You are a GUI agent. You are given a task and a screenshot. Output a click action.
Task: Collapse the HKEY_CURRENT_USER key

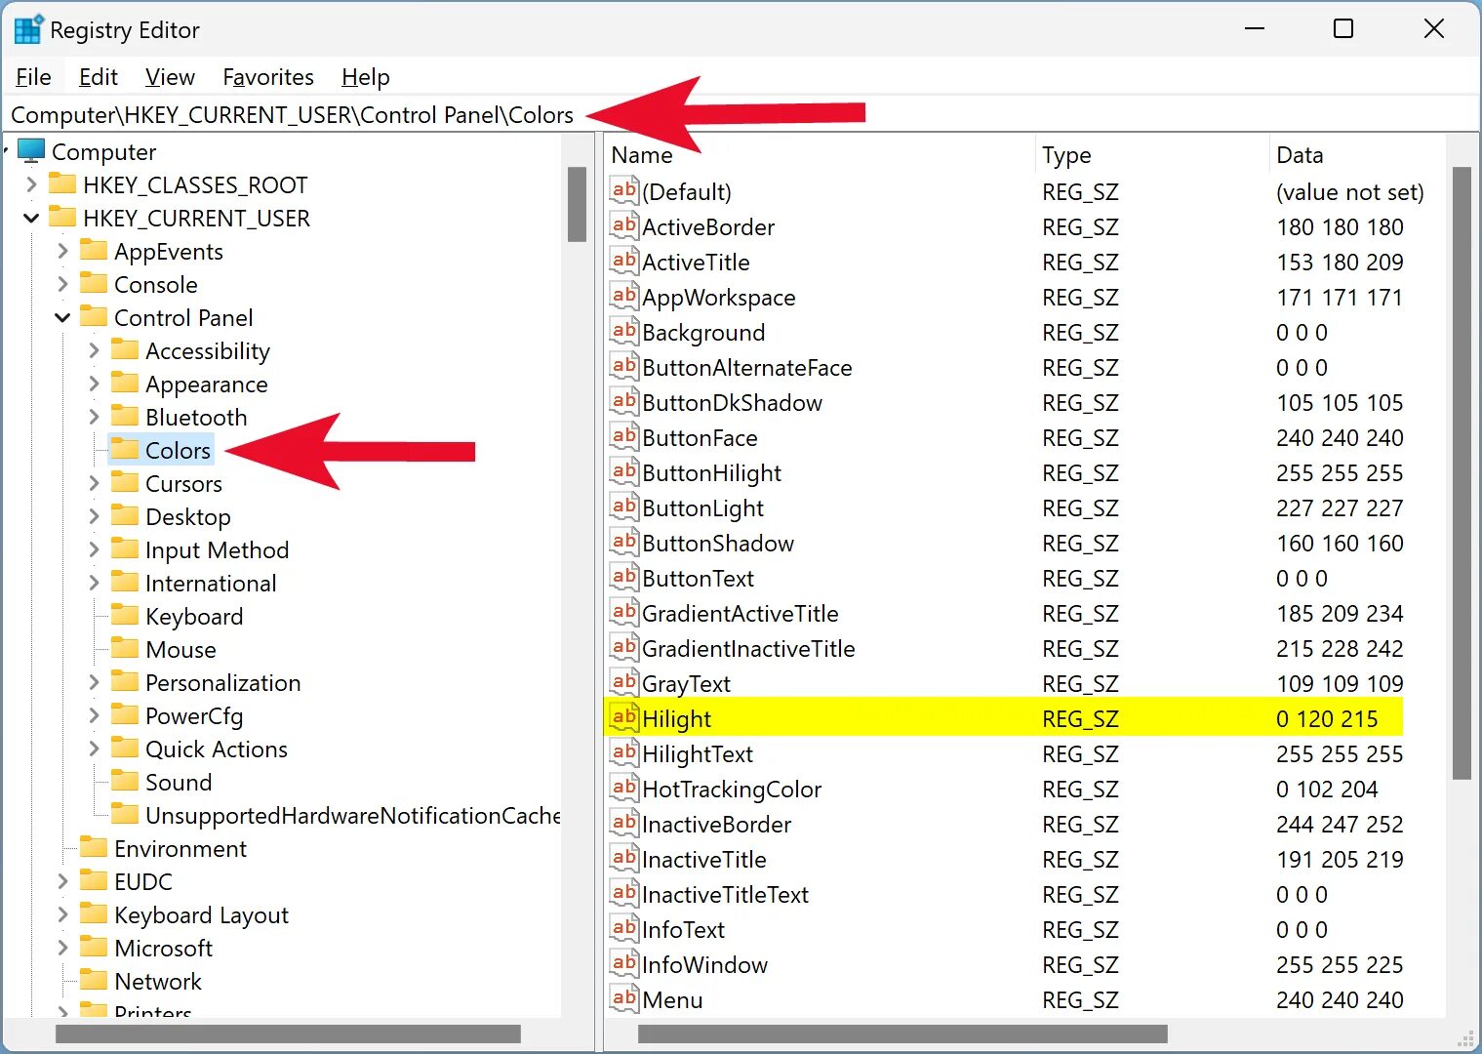click(x=31, y=218)
